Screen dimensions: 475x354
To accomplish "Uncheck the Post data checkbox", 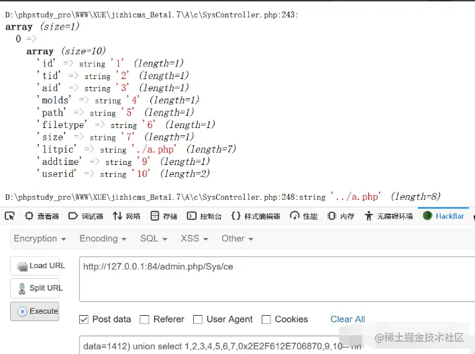I will coord(84,320).
